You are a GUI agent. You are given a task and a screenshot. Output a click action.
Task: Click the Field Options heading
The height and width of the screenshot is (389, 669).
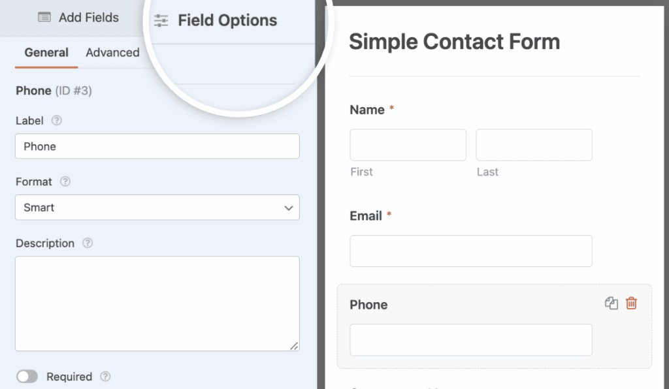point(227,20)
